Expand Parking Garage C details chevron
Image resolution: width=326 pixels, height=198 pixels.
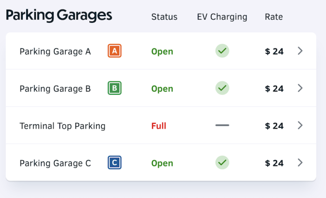coord(300,163)
